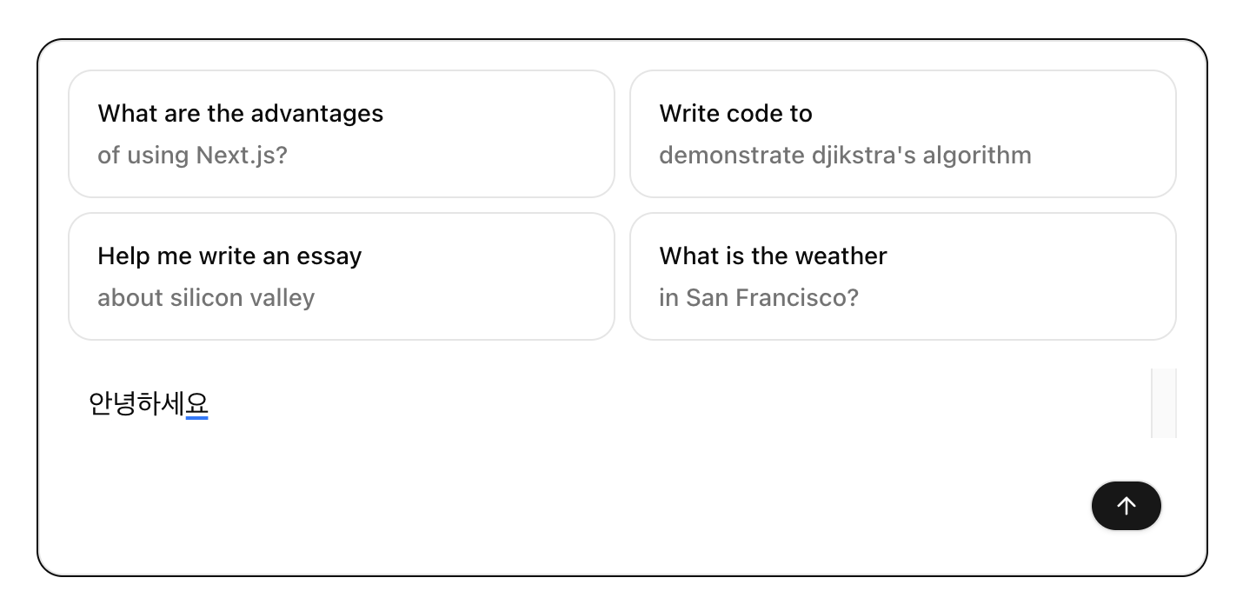Click the send arrow button
The height and width of the screenshot is (591, 1243).
pos(1126,506)
